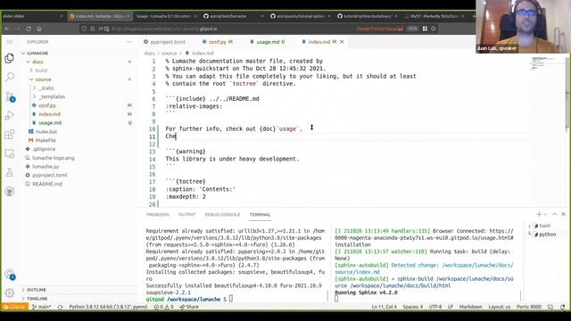Close the index.md editor tab
Image resolution: width=571 pixels, height=321 pixels.
coord(342,42)
